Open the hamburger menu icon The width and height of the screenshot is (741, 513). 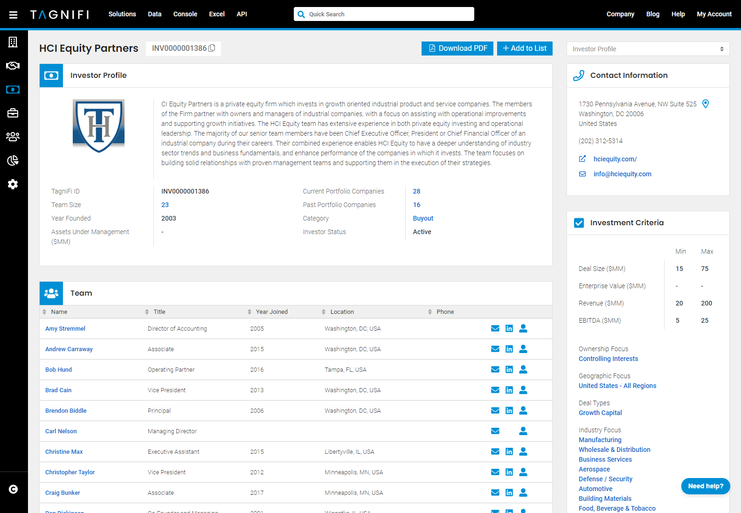(x=13, y=14)
